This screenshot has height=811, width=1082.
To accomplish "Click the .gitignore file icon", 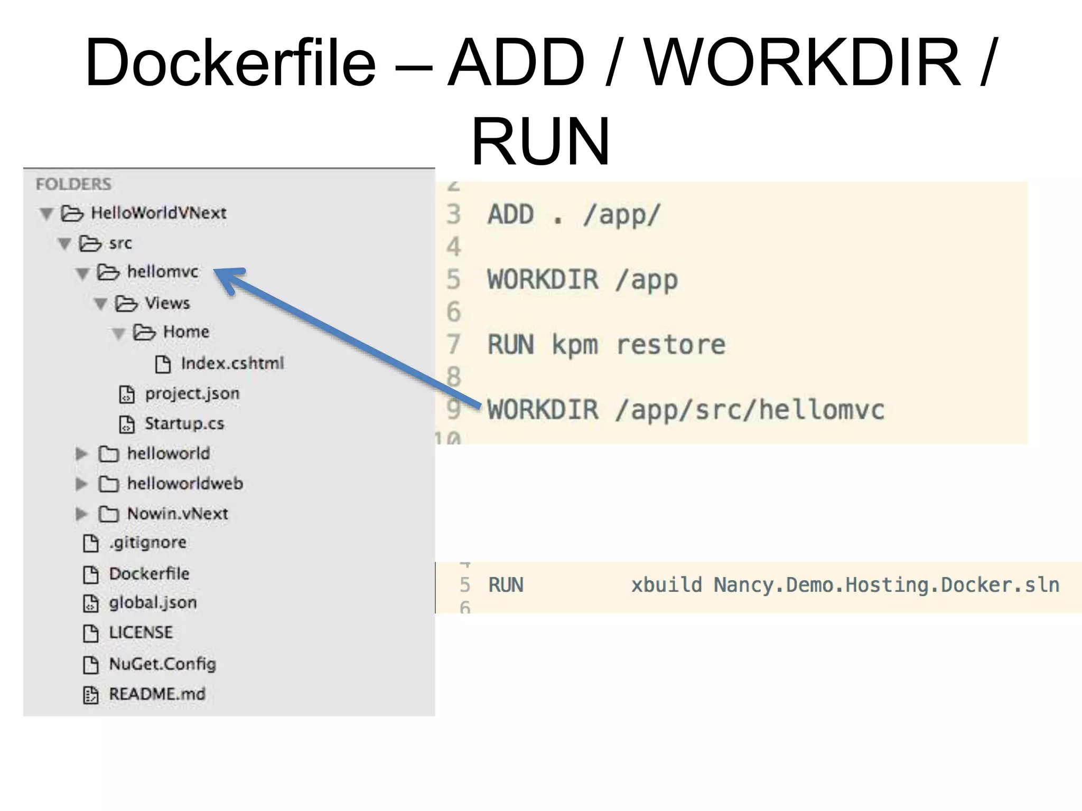I will tap(91, 543).
